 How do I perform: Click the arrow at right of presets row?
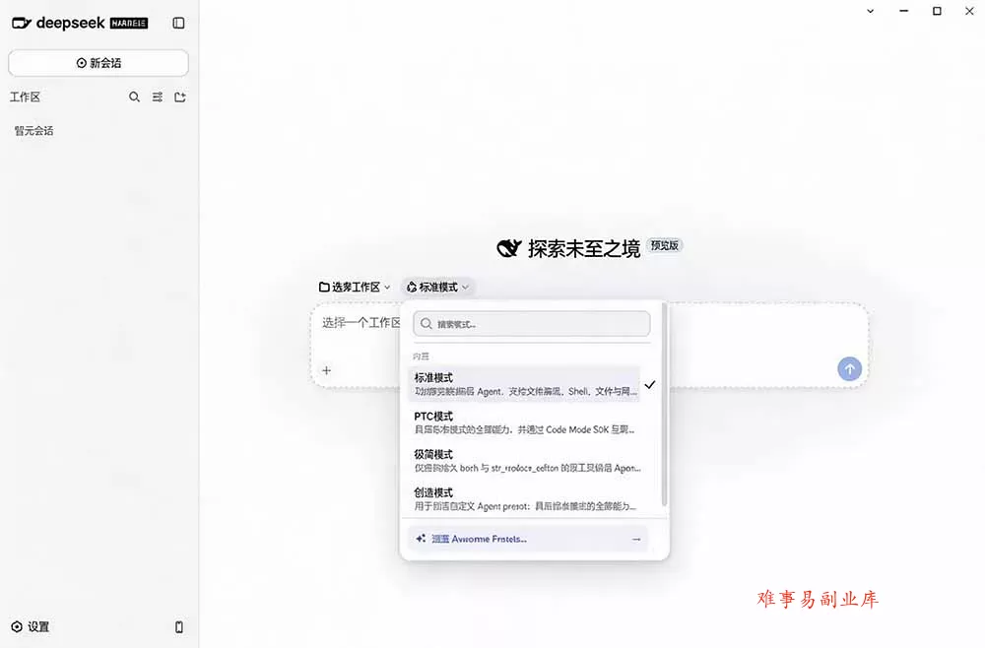[x=636, y=539]
